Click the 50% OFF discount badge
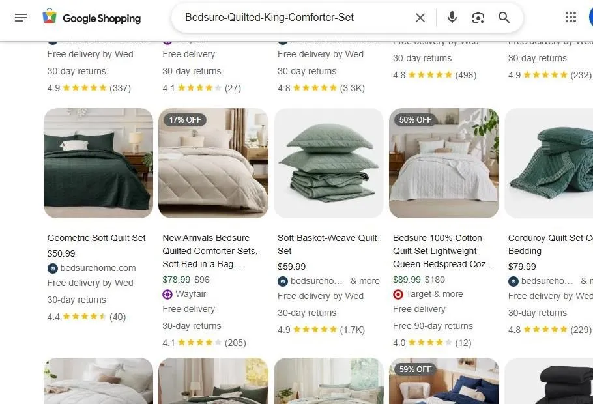The width and height of the screenshot is (593, 404). pyautogui.click(x=415, y=119)
